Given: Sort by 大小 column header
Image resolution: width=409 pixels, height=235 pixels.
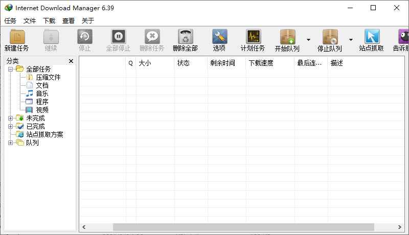Looking at the screenshot, I should pyautogui.click(x=155, y=63).
